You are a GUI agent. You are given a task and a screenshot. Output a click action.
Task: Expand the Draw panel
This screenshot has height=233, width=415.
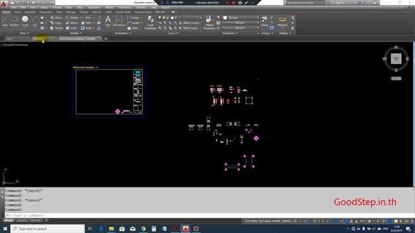(x=25, y=33)
